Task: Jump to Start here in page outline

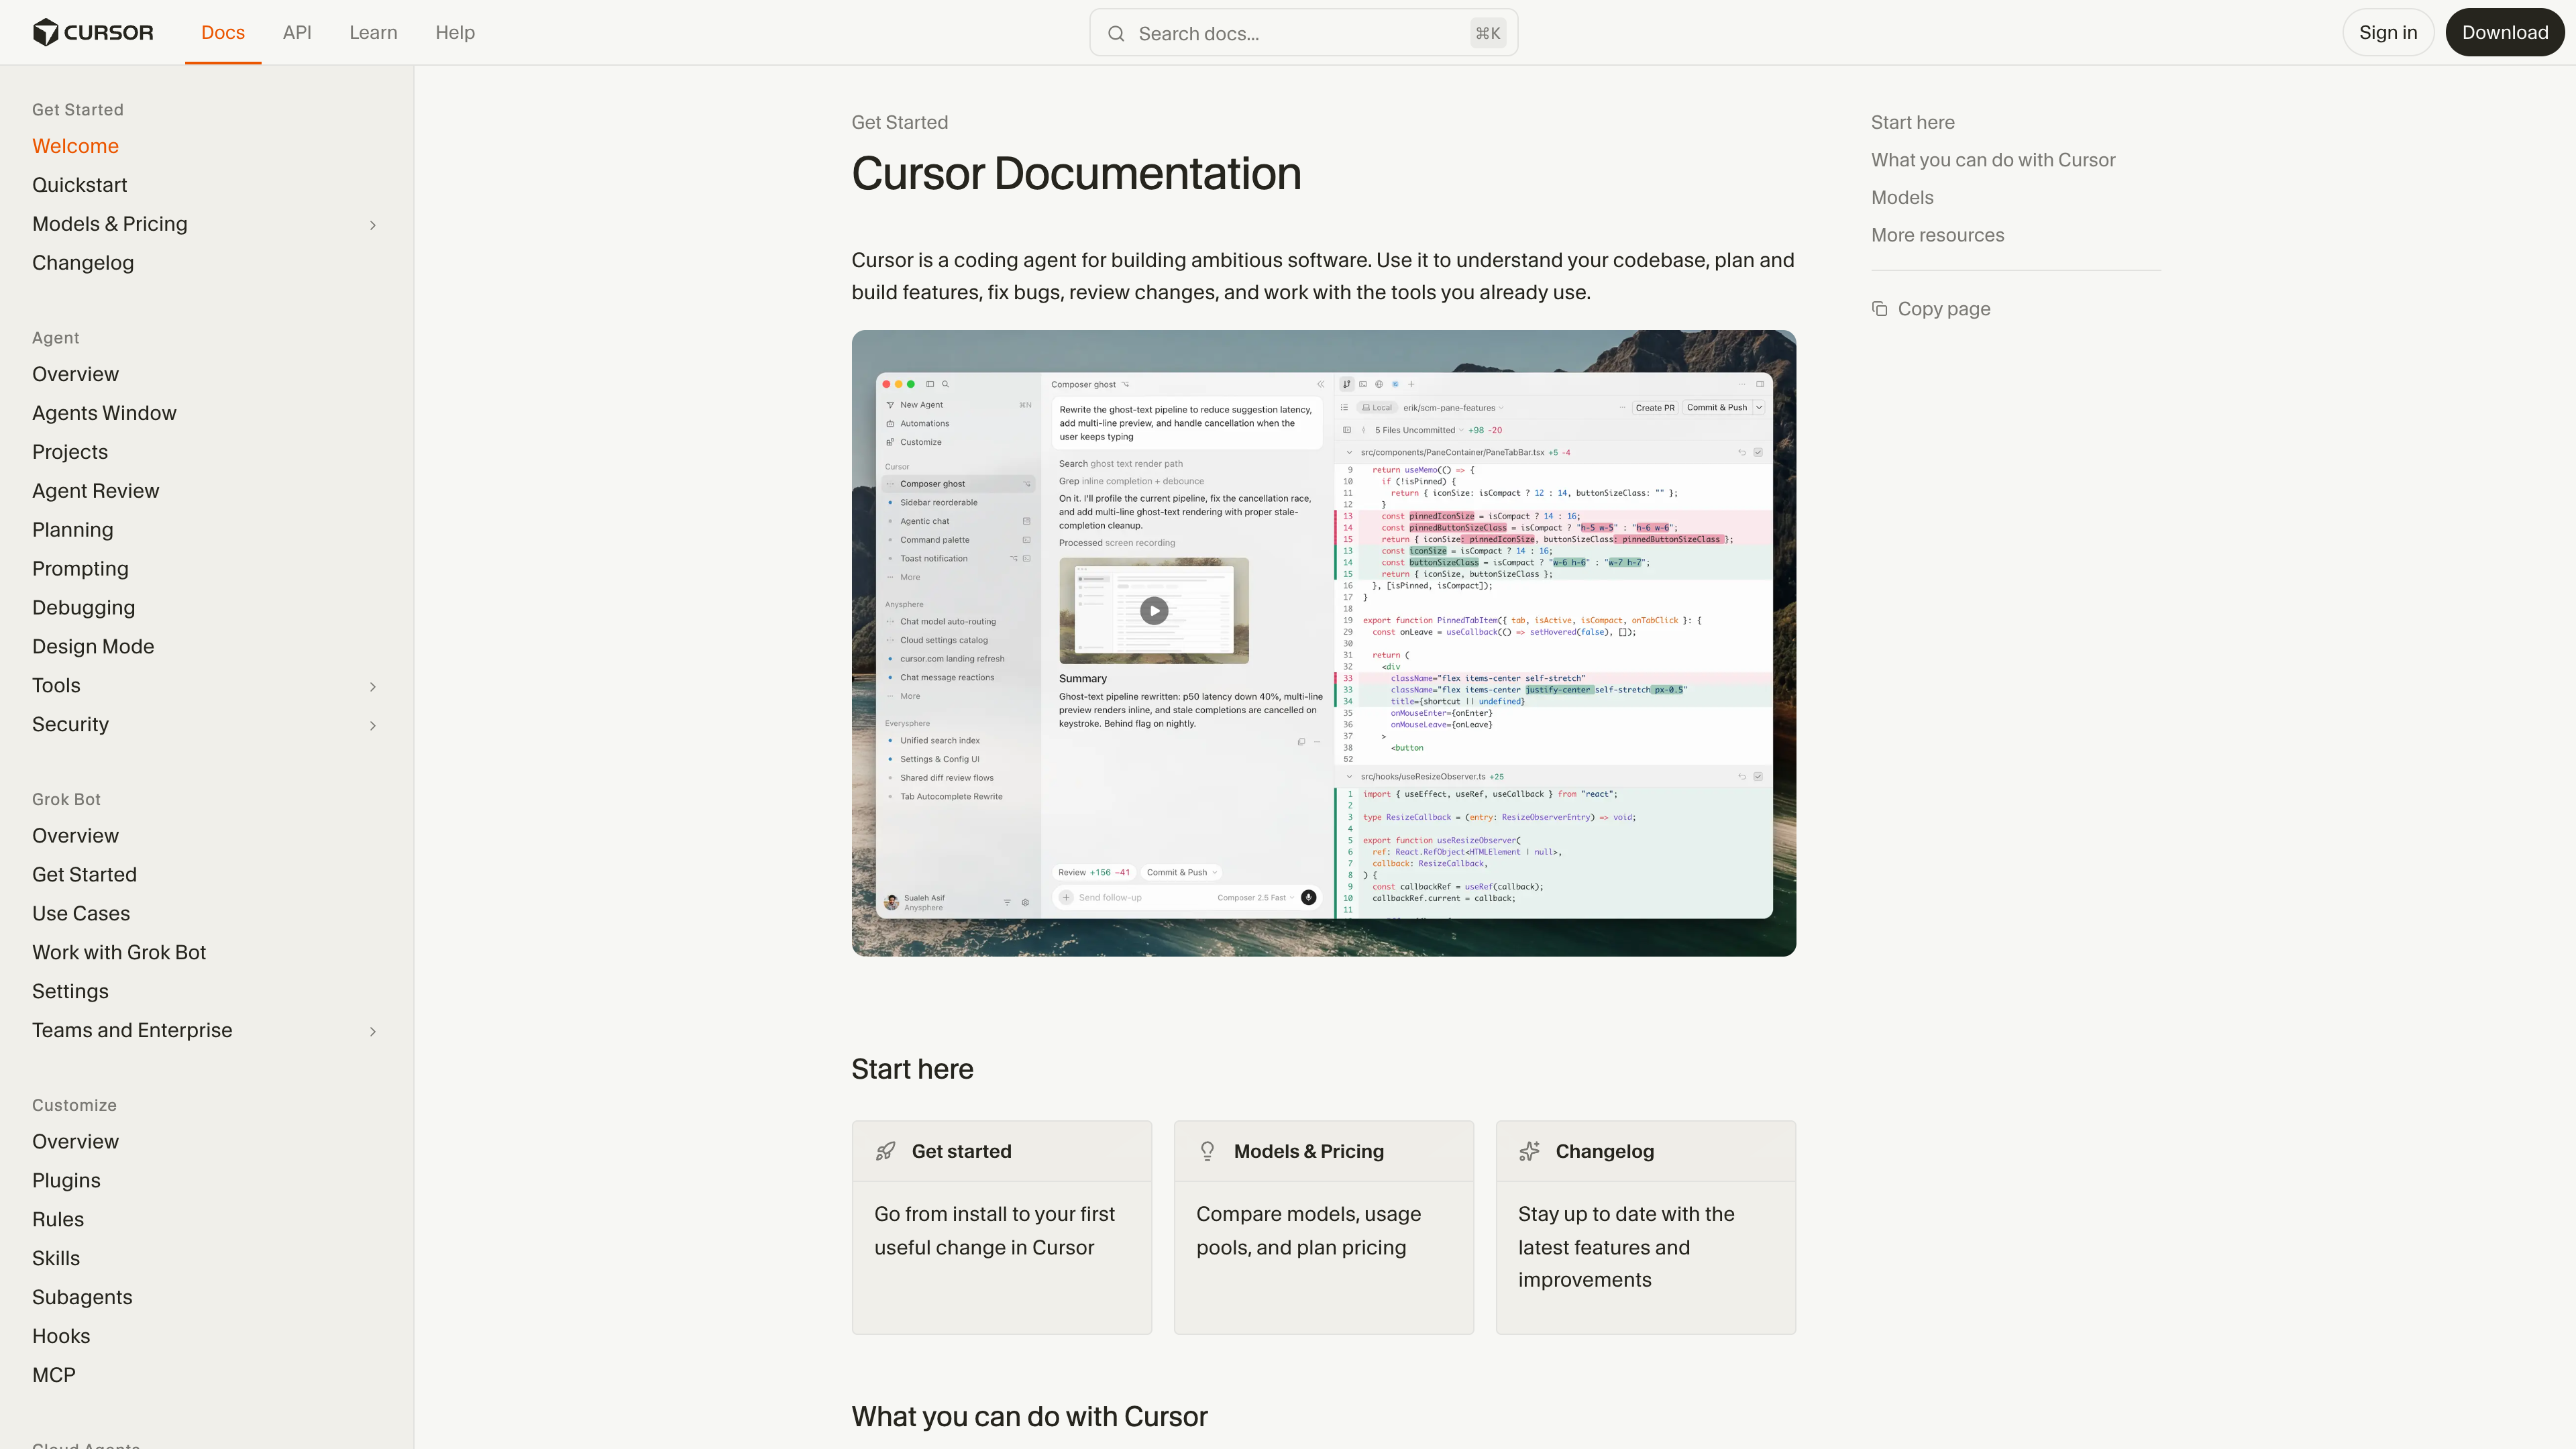Action: (x=1912, y=123)
